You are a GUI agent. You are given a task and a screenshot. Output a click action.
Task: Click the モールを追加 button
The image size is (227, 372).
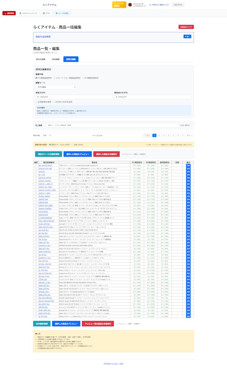click(x=62, y=13)
